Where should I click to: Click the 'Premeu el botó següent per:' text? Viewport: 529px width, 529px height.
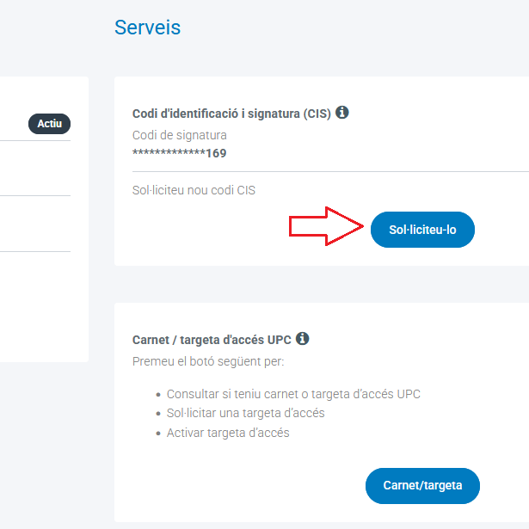(208, 361)
